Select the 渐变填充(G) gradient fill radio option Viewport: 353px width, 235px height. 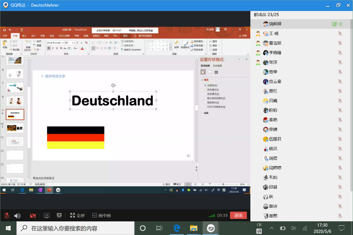205,94
